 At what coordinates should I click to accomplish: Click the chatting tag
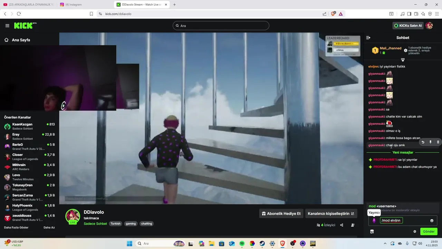pyautogui.click(x=146, y=224)
